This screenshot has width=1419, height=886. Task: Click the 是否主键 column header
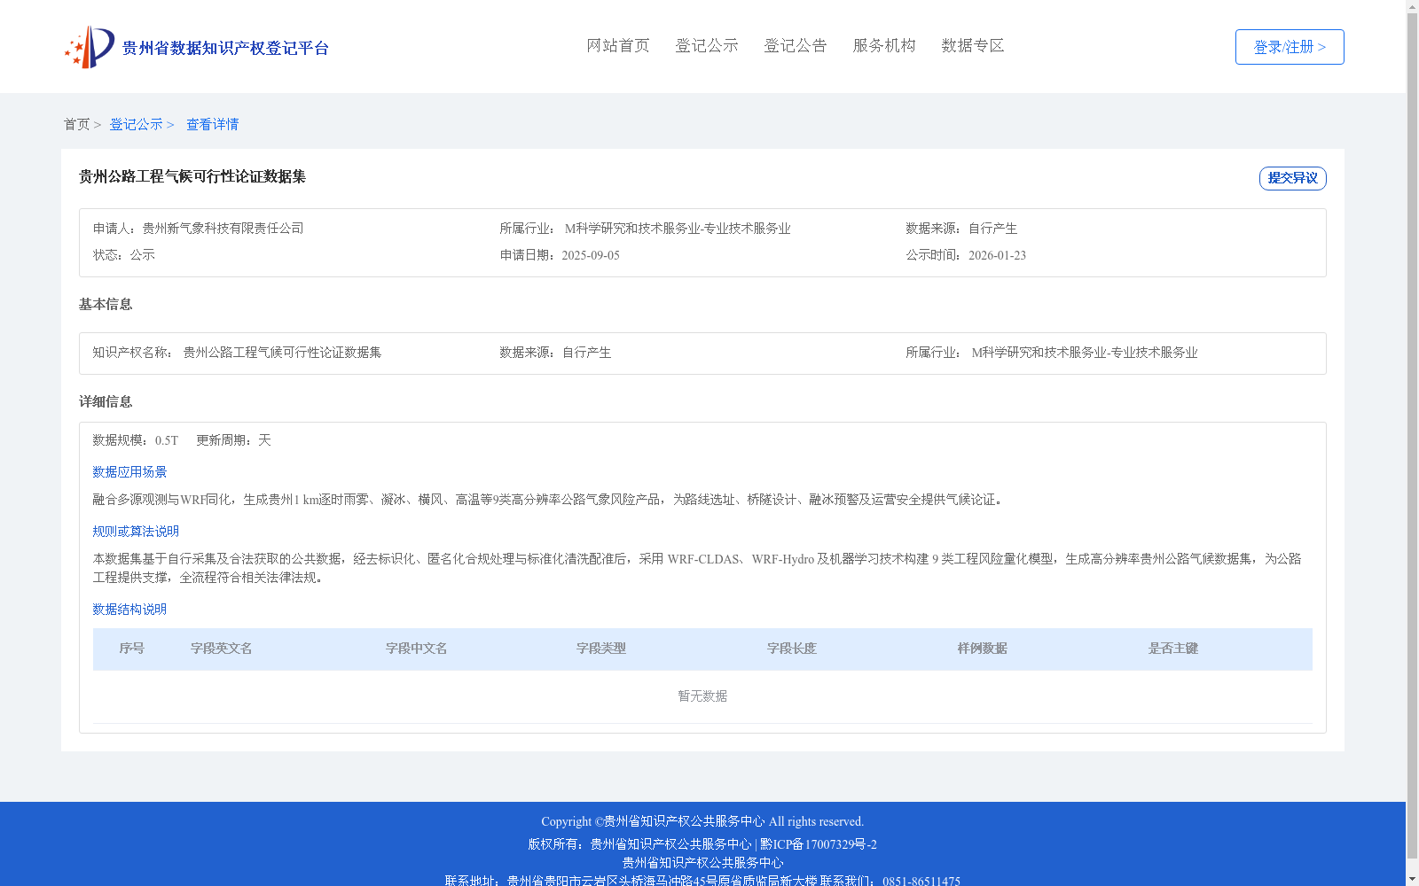1173,649
